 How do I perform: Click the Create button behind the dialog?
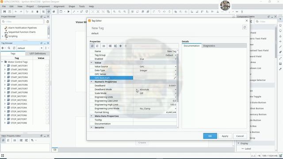coord(142,143)
